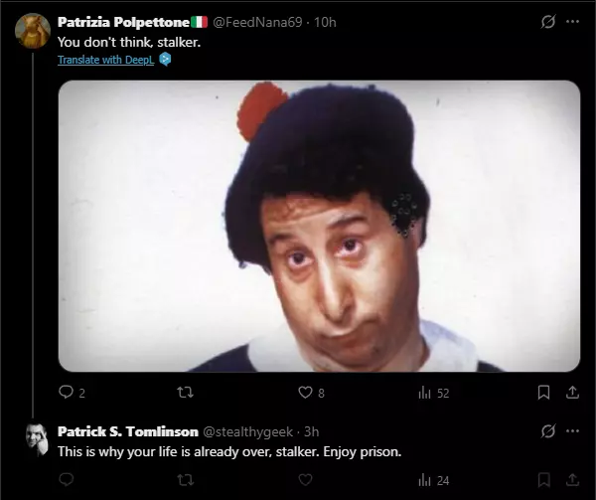Image resolution: width=596 pixels, height=500 pixels.
Task: Open the Translate with DeepL link
Action: tap(105, 60)
